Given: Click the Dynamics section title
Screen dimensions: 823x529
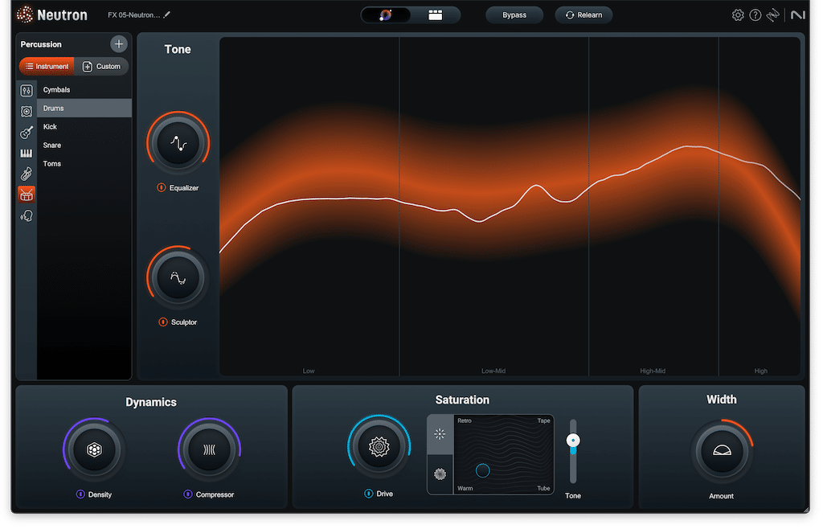Looking at the screenshot, I should click(x=151, y=402).
